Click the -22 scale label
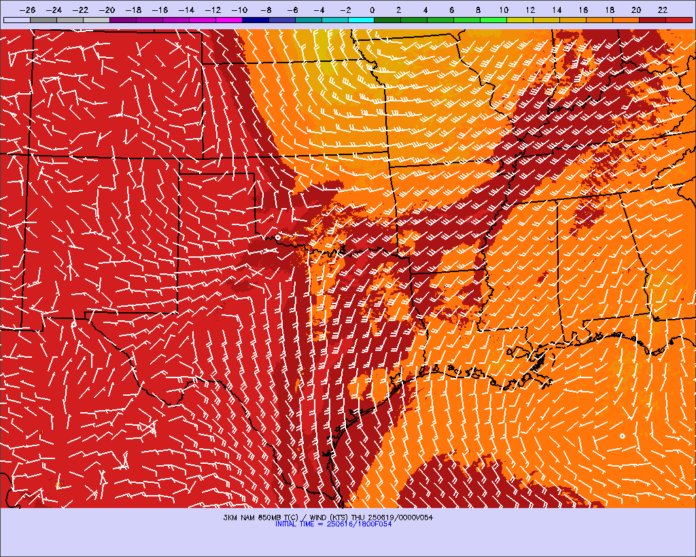This screenshot has height=557, width=696. (x=81, y=10)
